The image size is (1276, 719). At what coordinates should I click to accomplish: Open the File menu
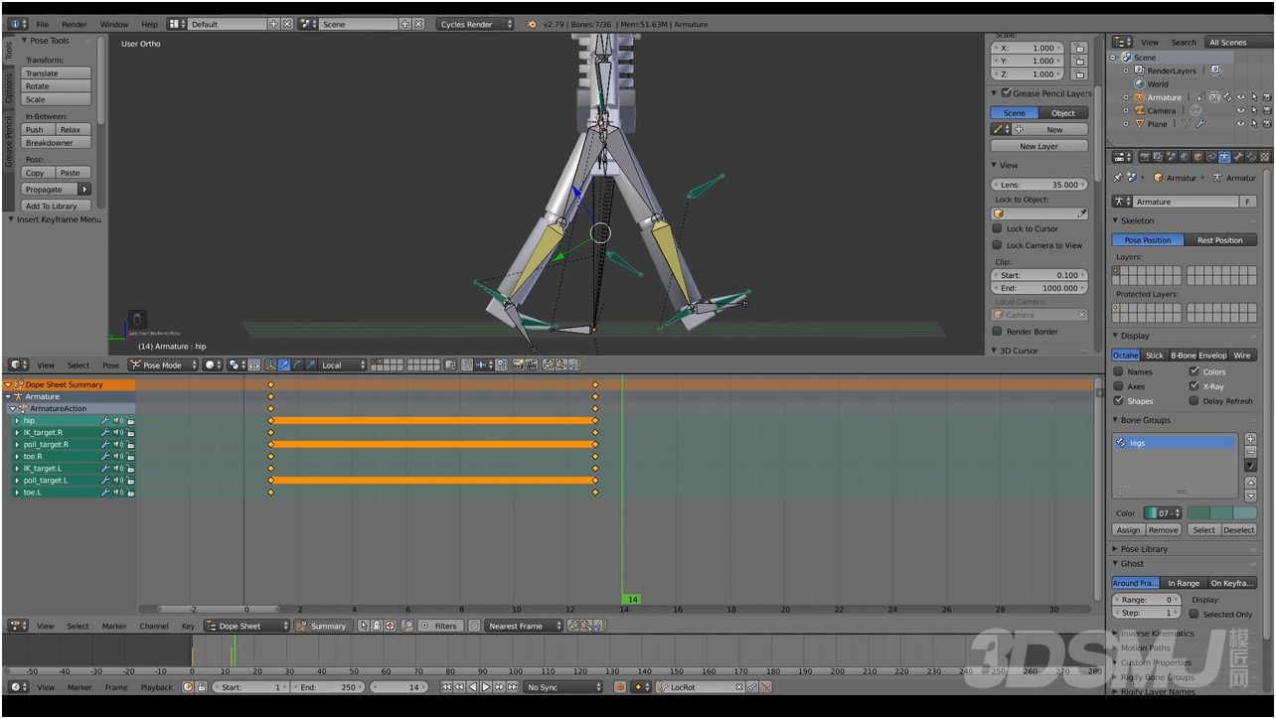[43, 24]
